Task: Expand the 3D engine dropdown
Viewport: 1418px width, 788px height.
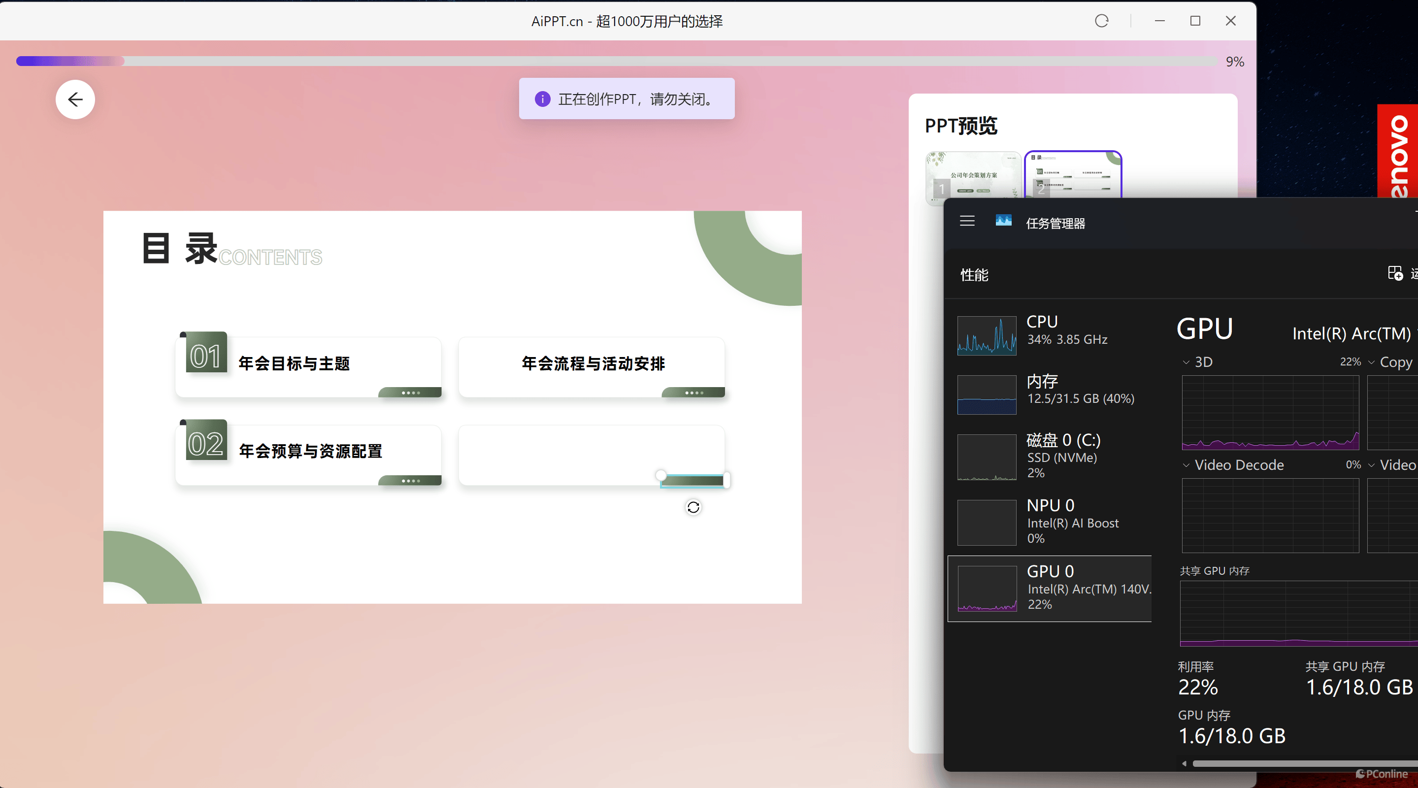Action: (x=1187, y=362)
